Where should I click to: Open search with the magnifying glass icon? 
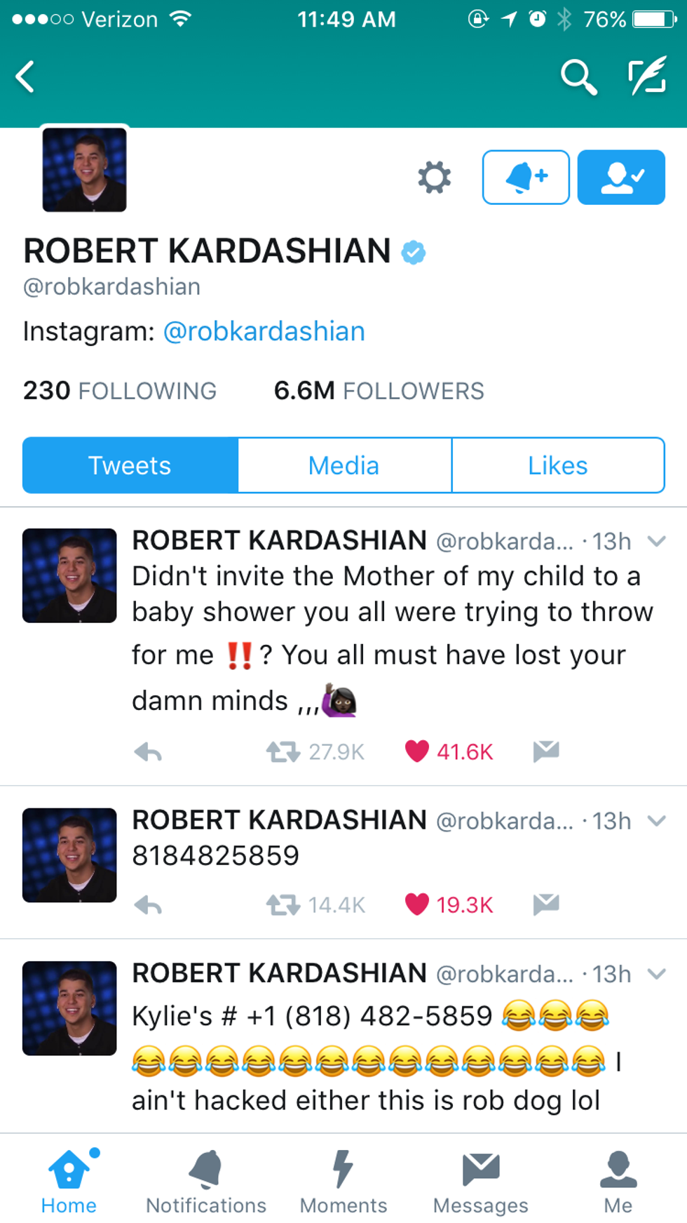click(578, 76)
